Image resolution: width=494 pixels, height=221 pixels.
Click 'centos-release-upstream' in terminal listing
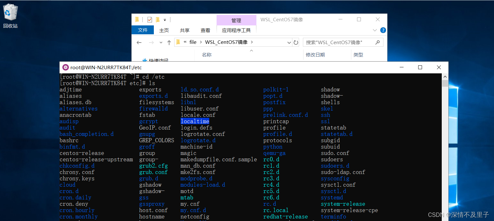click(97, 159)
